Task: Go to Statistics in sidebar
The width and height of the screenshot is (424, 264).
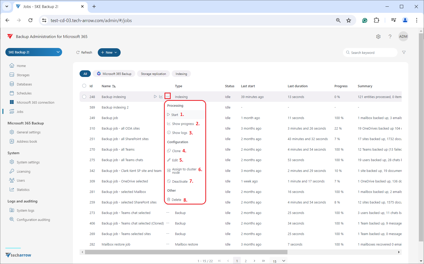Action: click(23, 190)
